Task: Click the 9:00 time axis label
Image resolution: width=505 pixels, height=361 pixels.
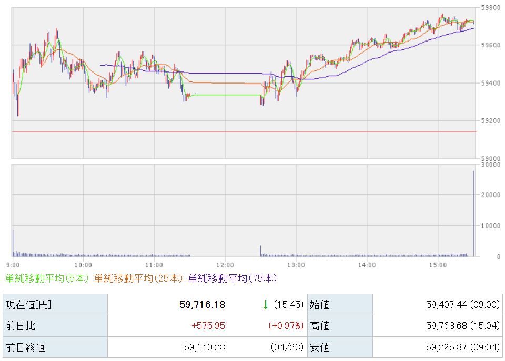Action: (13, 265)
